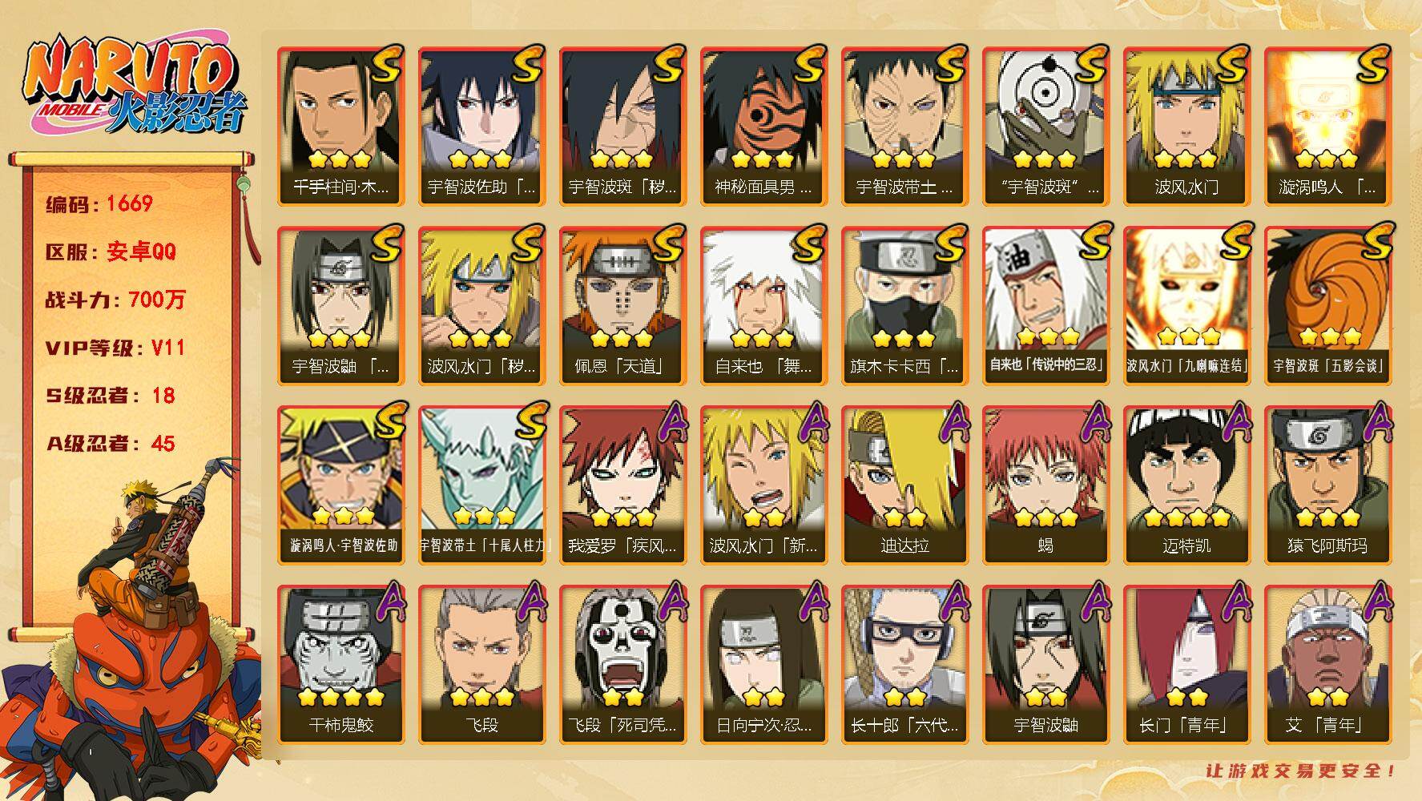Select the 波风水门「九喇嘛连结」 card
1422x801 pixels.
point(1186,305)
